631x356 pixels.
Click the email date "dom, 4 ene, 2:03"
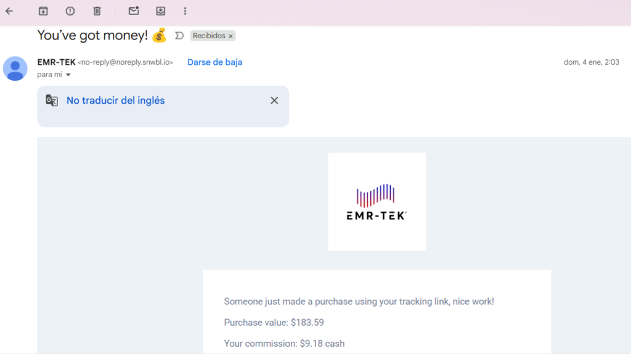(x=591, y=62)
